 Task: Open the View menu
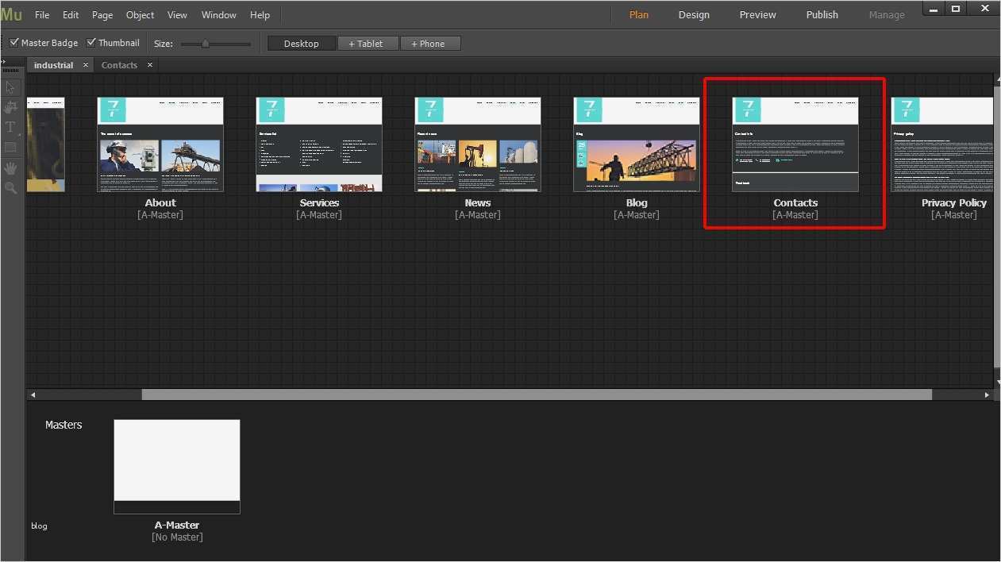(178, 15)
